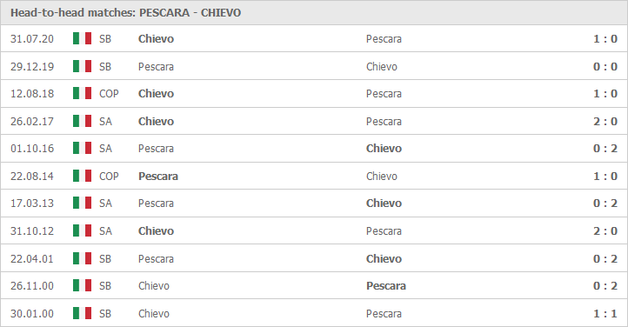Select bold Pescara in the 22.08.14 match
The image size is (628, 327).
click(157, 176)
